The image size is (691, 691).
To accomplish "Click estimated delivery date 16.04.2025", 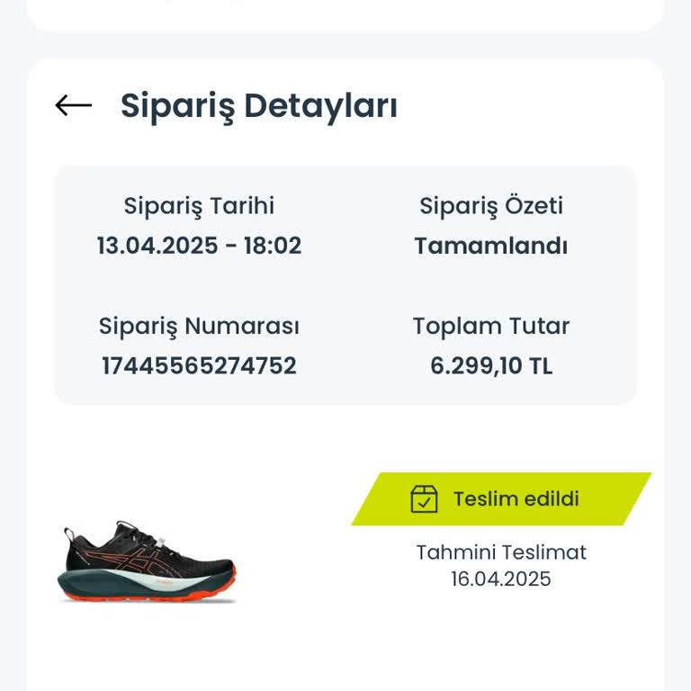I will pyautogui.click(x=501, y=579).
